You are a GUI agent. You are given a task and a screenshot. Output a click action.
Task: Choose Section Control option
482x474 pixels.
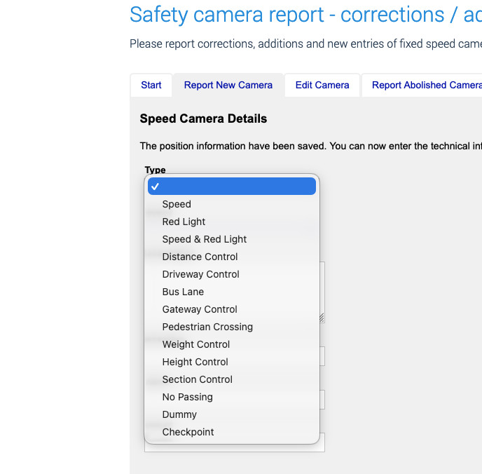(197, 379)
